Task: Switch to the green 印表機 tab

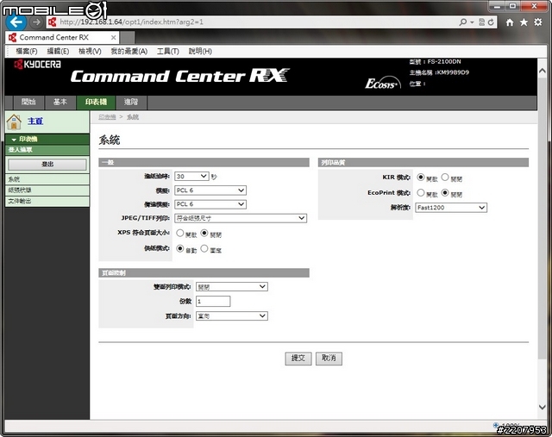Action: click(x=96, y=103)
